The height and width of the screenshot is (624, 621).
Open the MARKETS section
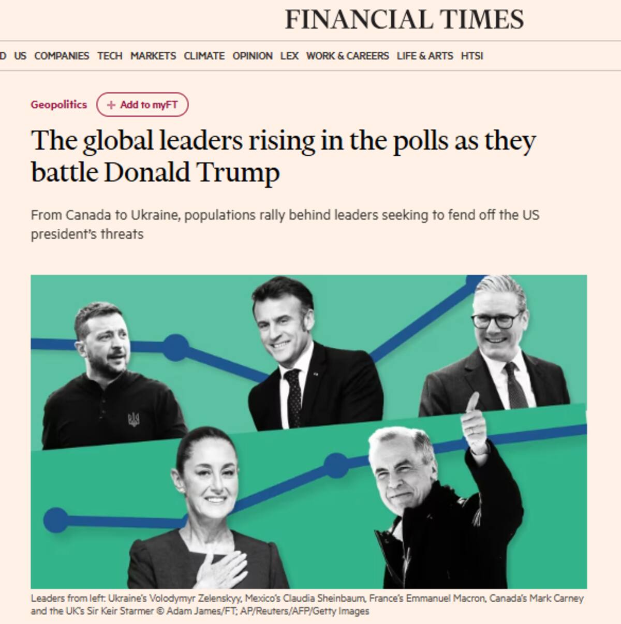153,55
